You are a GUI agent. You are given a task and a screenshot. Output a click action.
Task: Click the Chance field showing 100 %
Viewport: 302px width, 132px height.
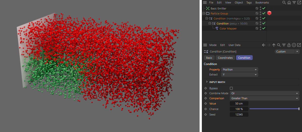239,109
